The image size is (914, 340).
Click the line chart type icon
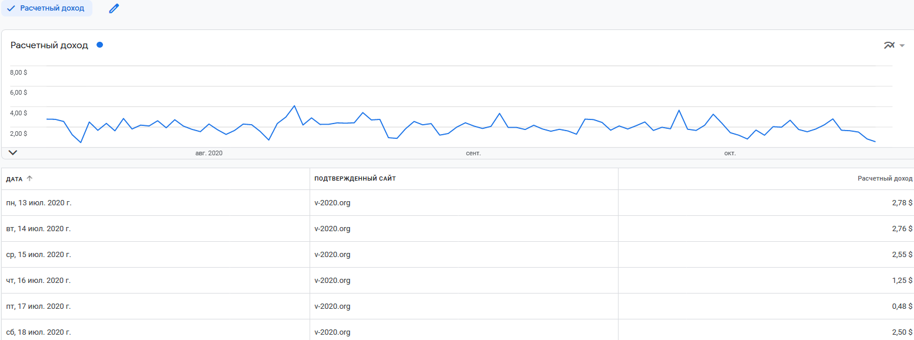pos(889,45)
